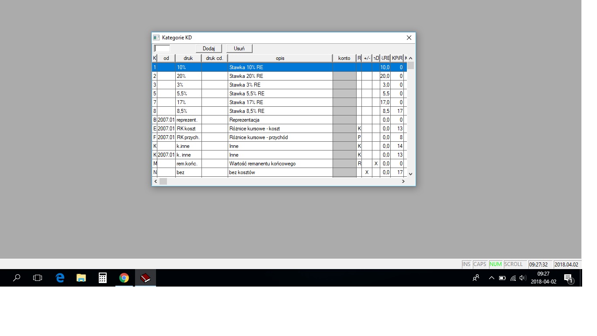
Task: Open File Explorer from the taskbar
Action: click(81, 278)
